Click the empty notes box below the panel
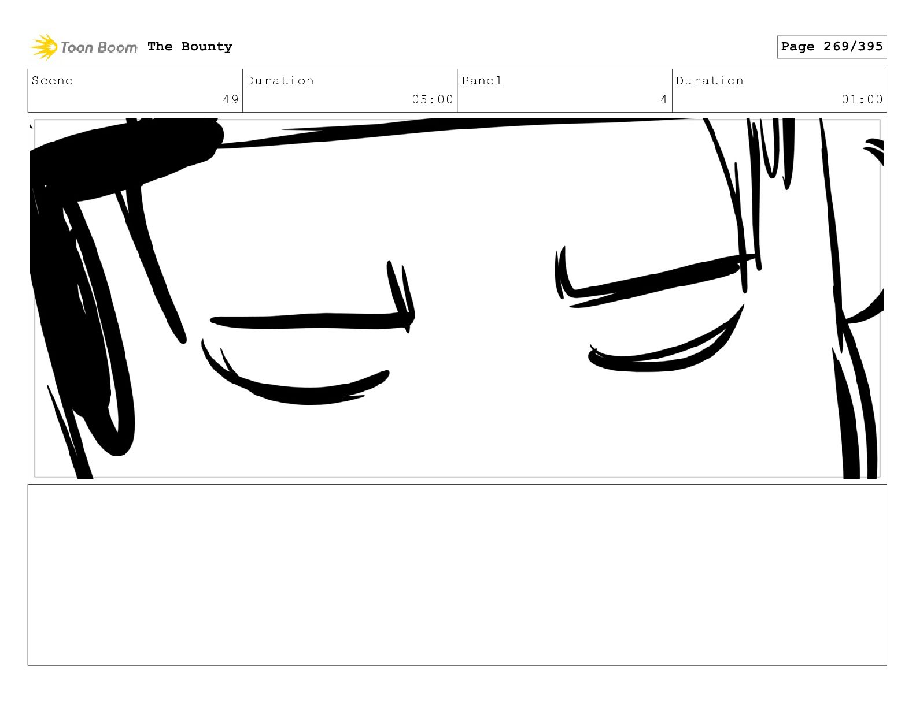 [x=457, y=575]
